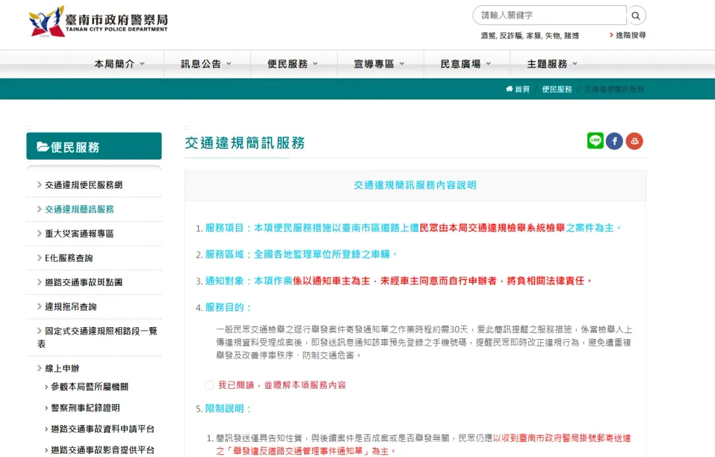Expand the 訊息公告 dropdown menu
Viewport: 715px width, 457px height.
pos(206,64)
